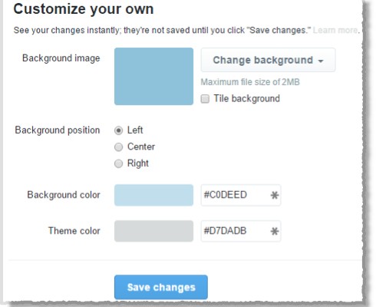
Task: Open the Change background dropdown button
Action: click(268, 60)
